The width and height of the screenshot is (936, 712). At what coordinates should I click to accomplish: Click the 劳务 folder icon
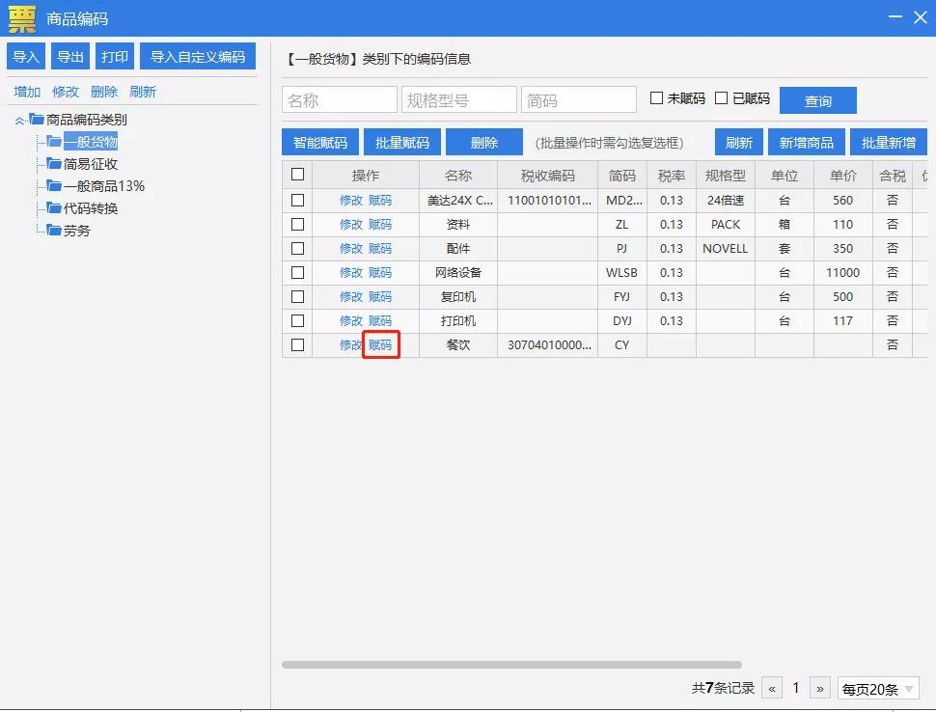54,230
